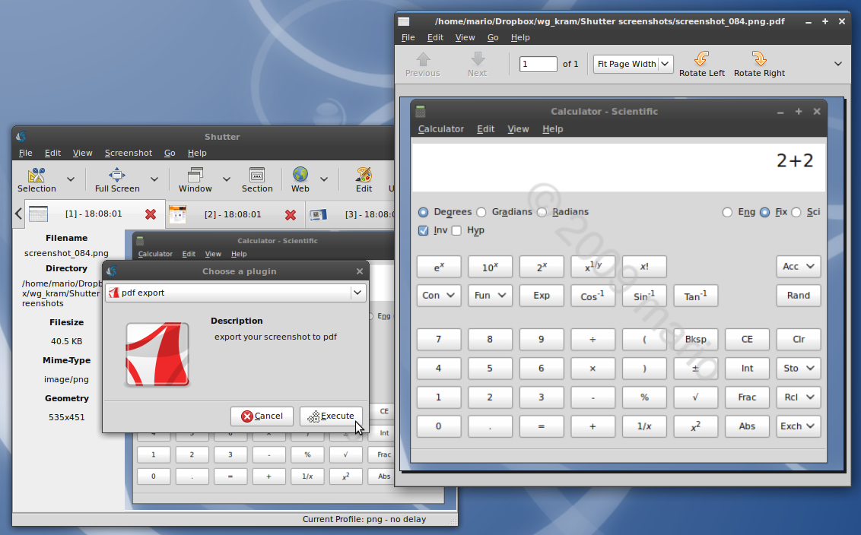Click the Window capture icon
Screen dimensions: 861x535
tap(195, 175)
